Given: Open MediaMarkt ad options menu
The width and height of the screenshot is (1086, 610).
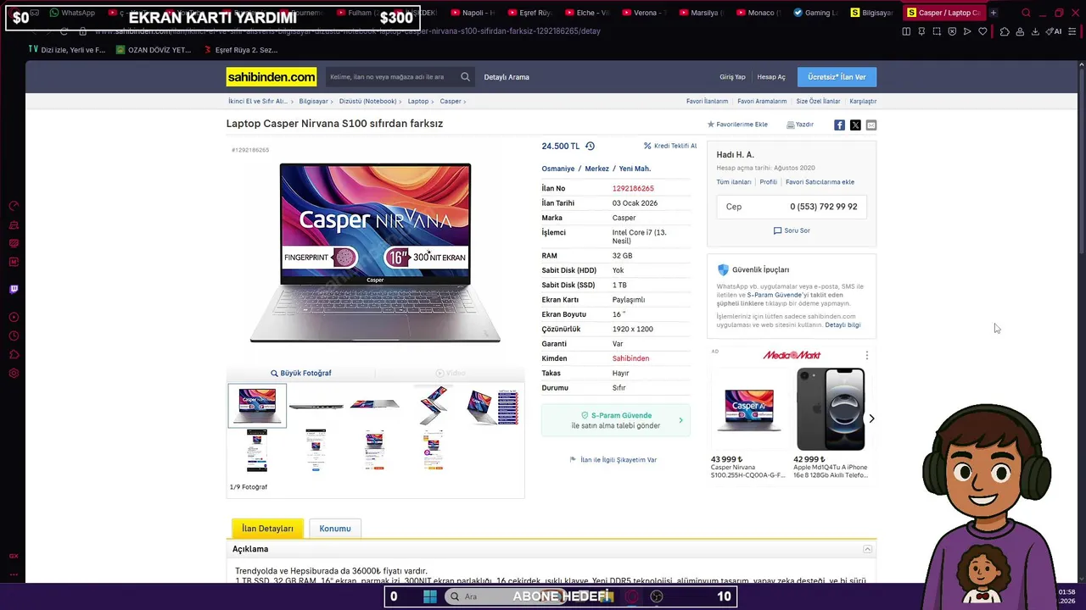Looking at the screenshot, I should (x=866, y=355).
